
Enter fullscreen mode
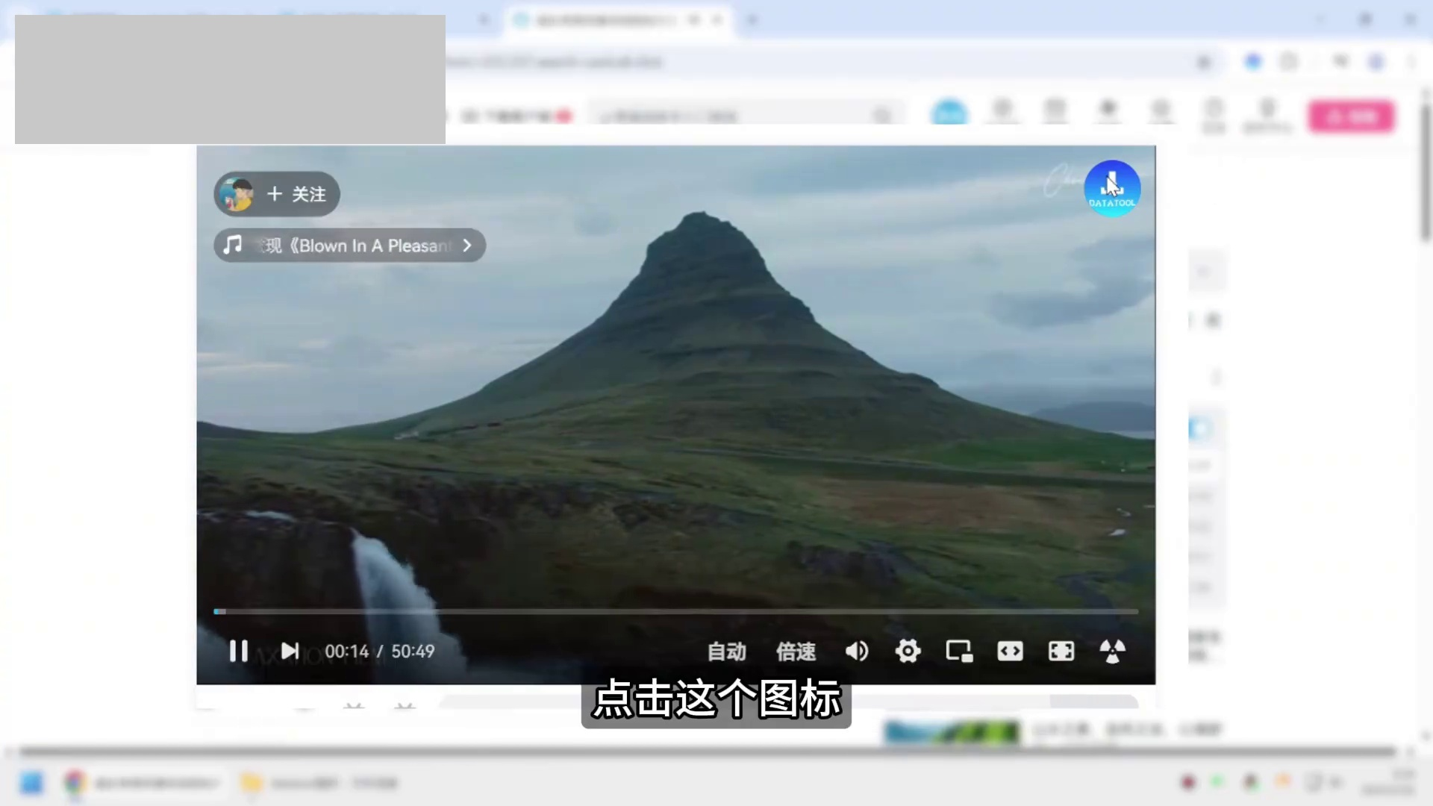coord(1061,652)
